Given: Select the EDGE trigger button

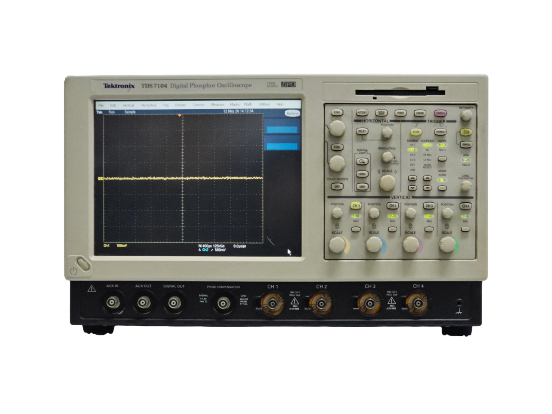Looking at the screenshot, I should 416,132.
